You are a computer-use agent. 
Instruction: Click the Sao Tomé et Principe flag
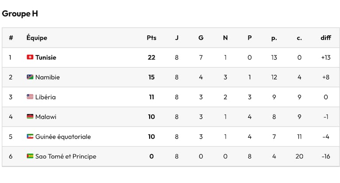[30, 156]
